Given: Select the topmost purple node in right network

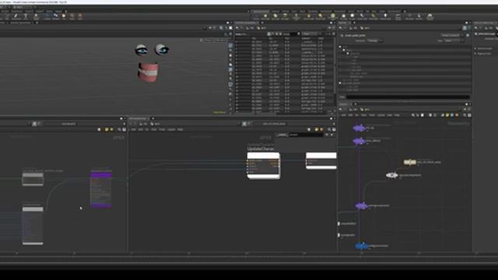Looking at the screenshot, I should click(359, 128).
